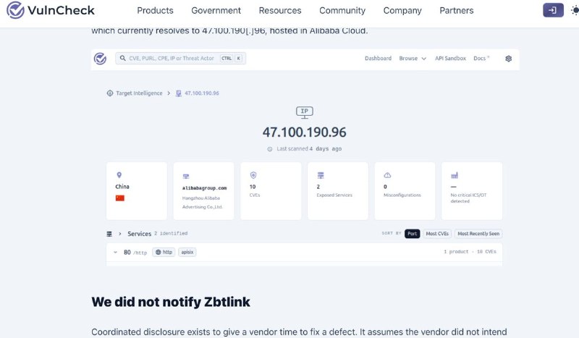Click the apisix tag badge
579x338 pixels.
click(187, 253)
